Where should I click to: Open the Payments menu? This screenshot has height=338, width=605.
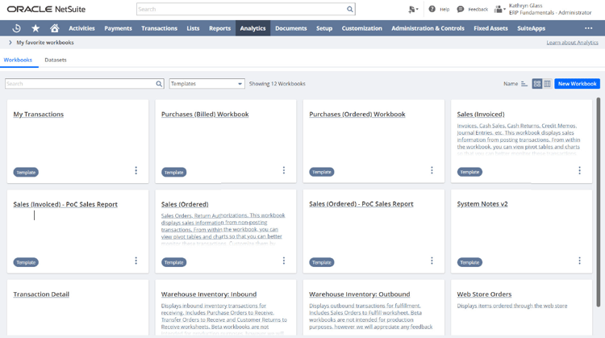tap(118, 28)
